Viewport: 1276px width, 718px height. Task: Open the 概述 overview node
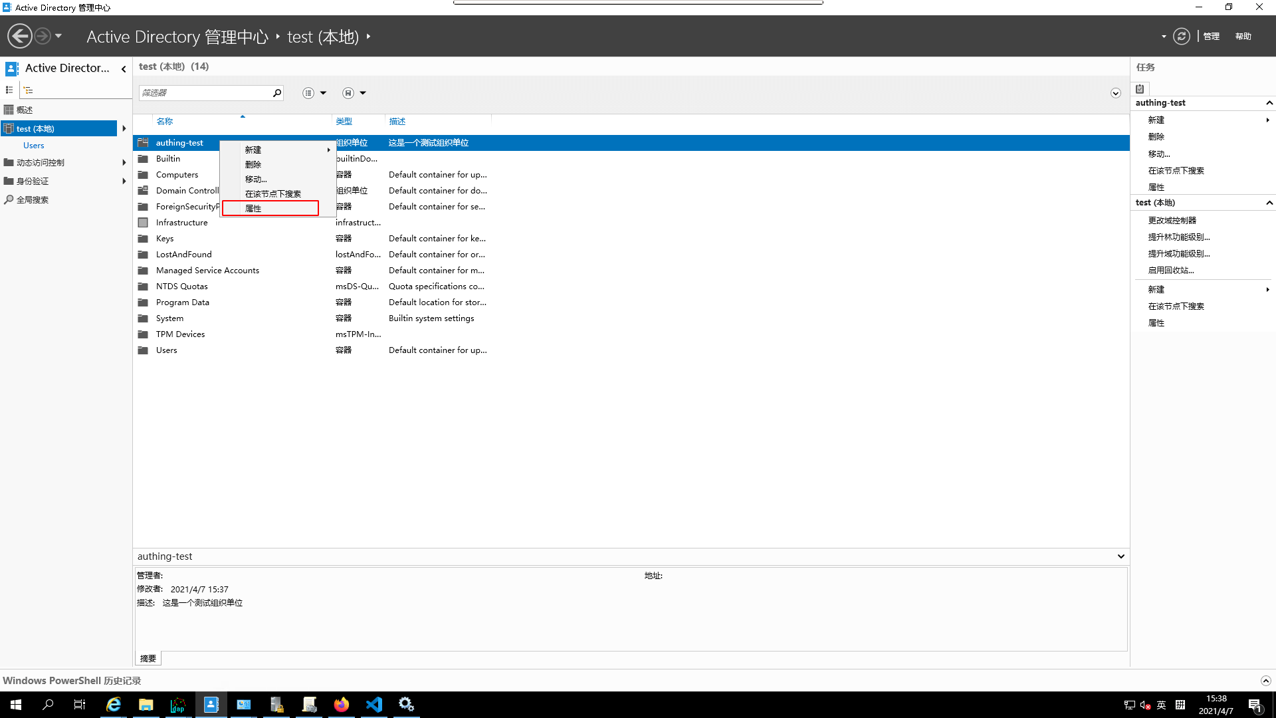pyautogui.click(x=25, y=110)
